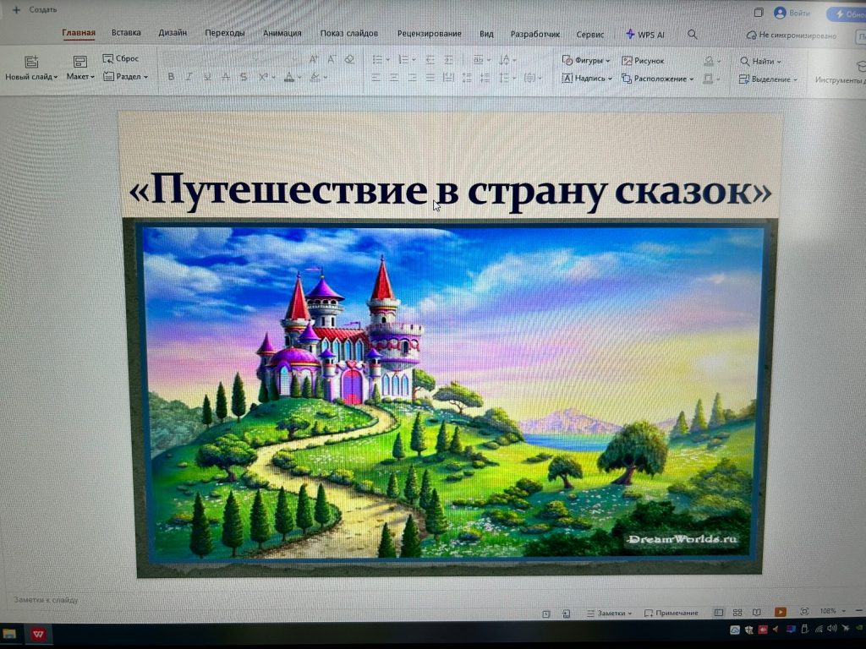Switch to the Вставка tab
866x649 pixels.
pos(126,33)
